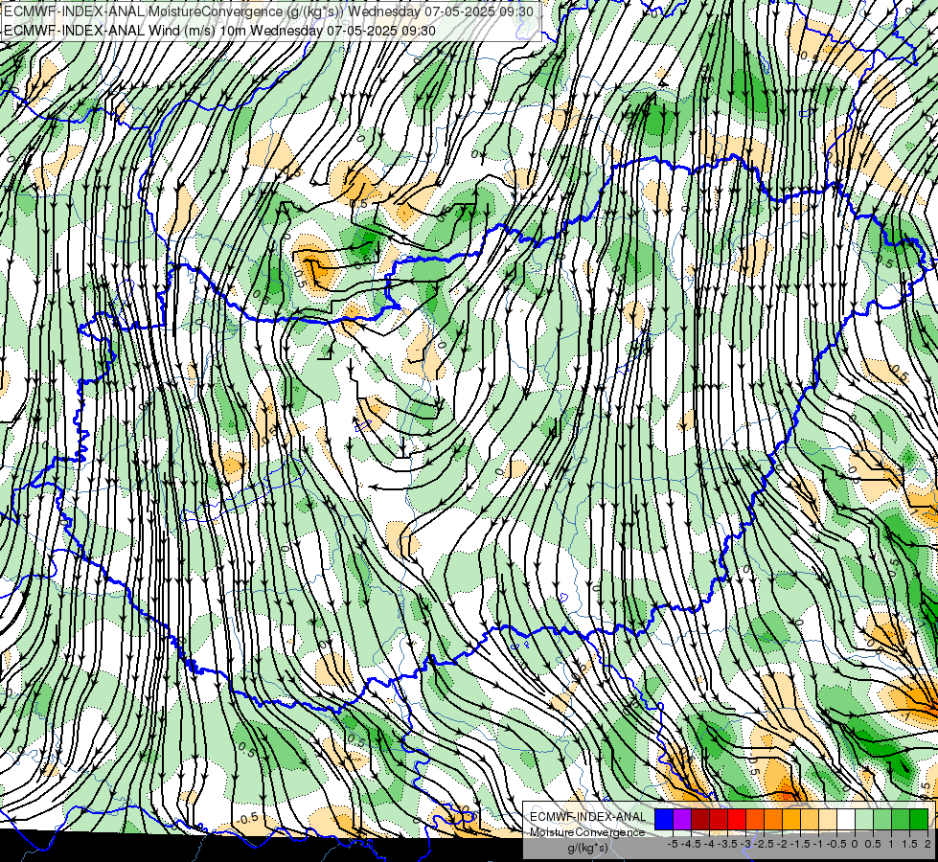Viewport: 938px width, 862px height.
Task: Click the legend scale label '-4.5'
Action: point(691,844)
